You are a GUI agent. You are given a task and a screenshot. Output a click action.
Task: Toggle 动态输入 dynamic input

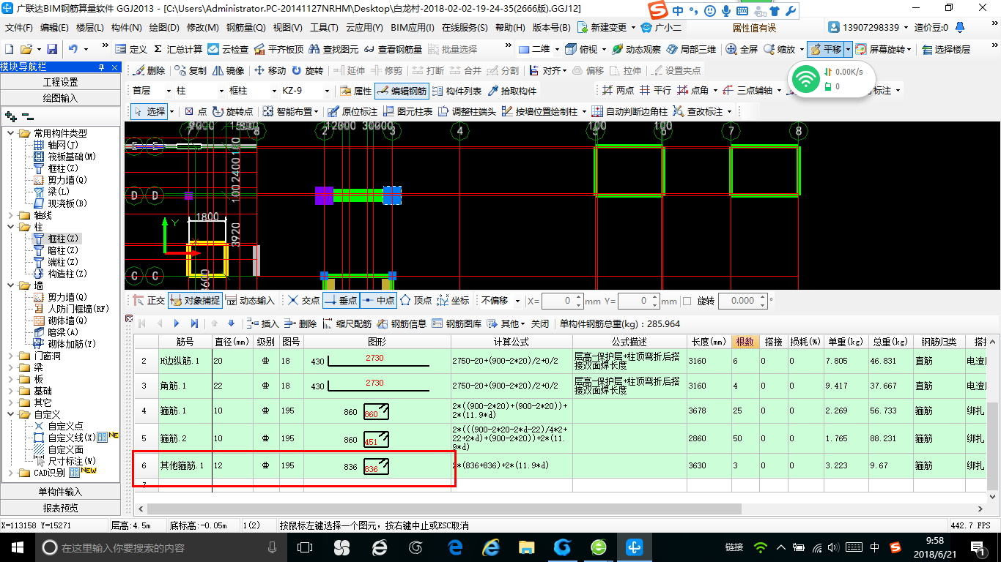(x=250, y=300)
